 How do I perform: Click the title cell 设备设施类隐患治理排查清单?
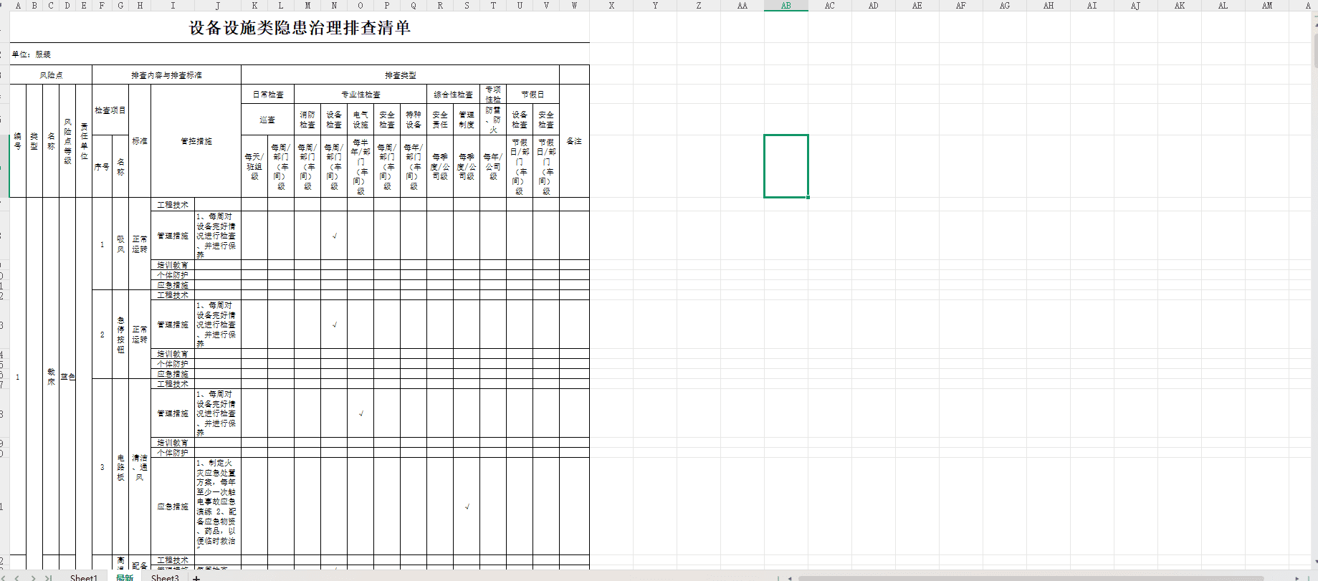[300, 28]
